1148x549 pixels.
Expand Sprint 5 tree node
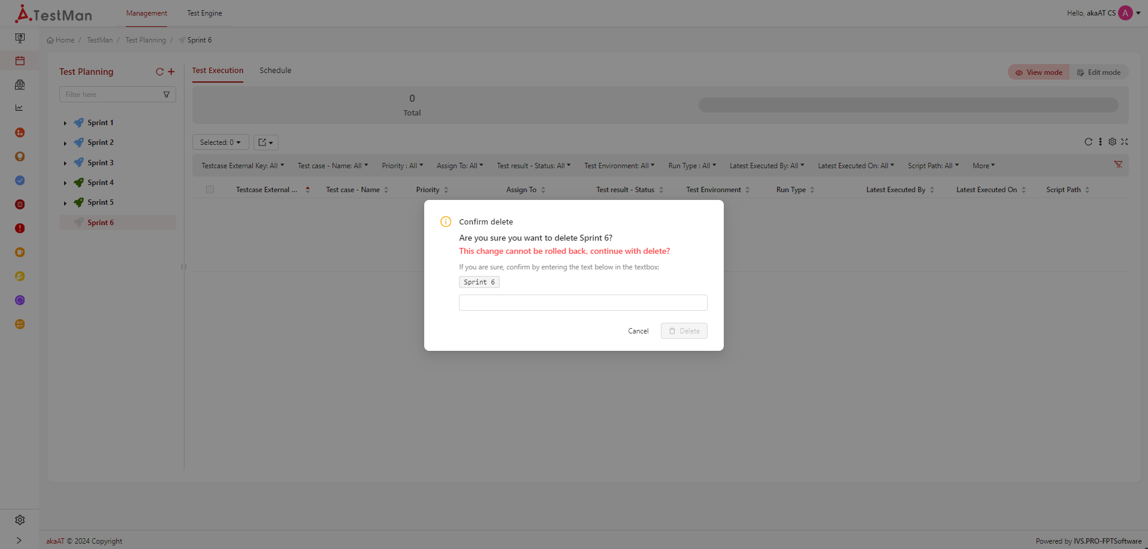pos(65,203)
